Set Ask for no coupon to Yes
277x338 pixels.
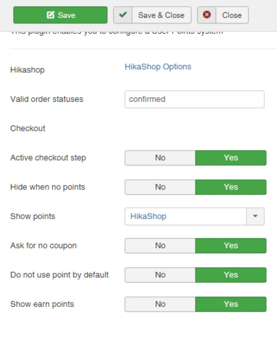[231, 246]
